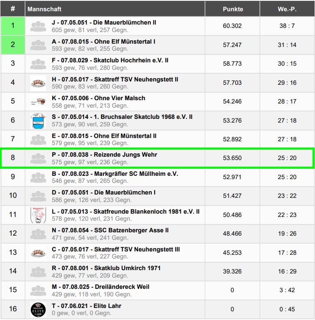The height and width of the screenshot is (320, 315).
Task: Click the green rank 1 cell
Action: pos(13,26)
